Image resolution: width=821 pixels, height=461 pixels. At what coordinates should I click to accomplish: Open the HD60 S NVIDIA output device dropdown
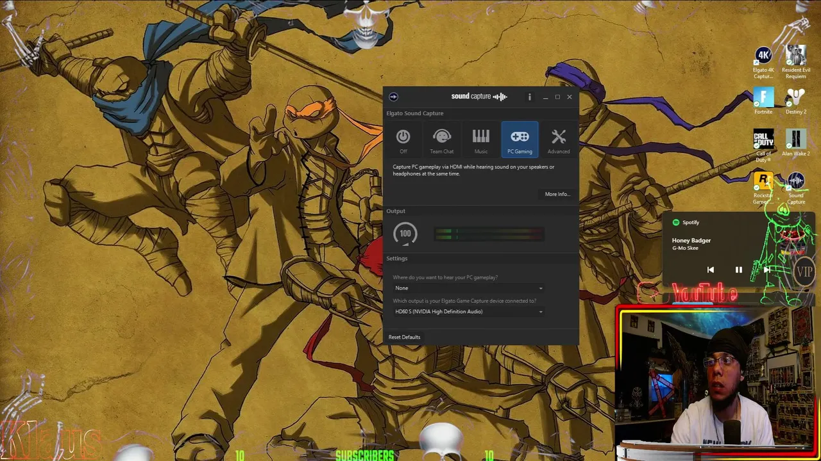click(x=468, y=312)
